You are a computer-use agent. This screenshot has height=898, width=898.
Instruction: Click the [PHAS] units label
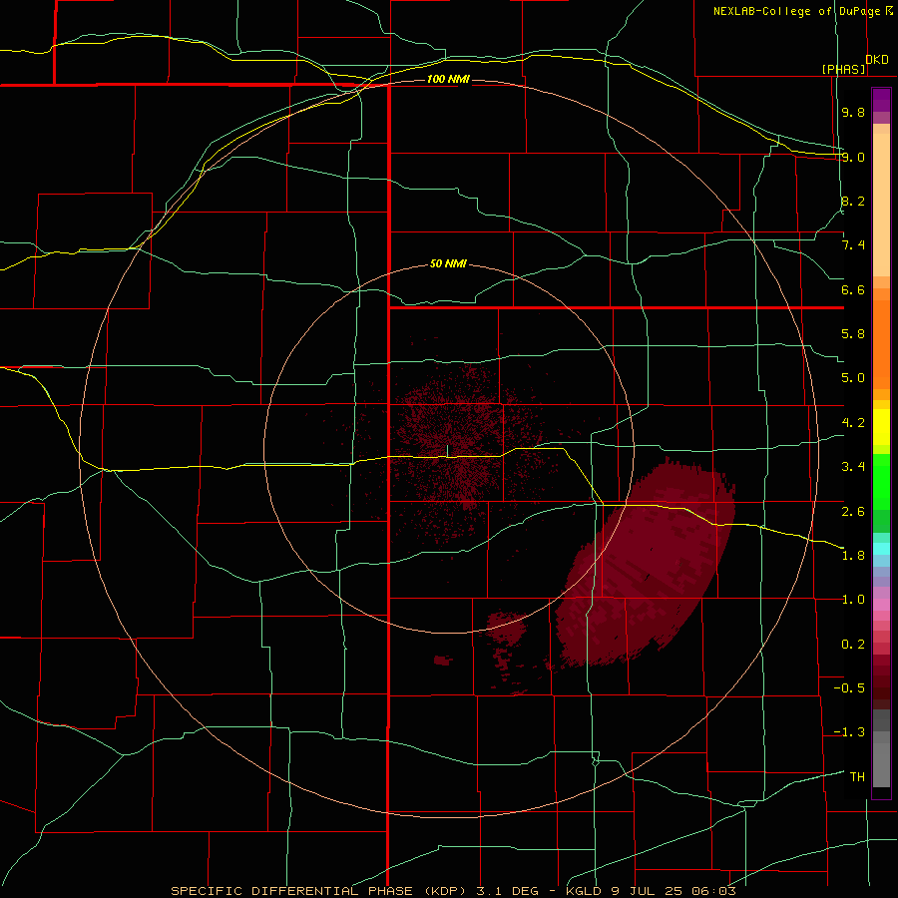pos(843,69)
